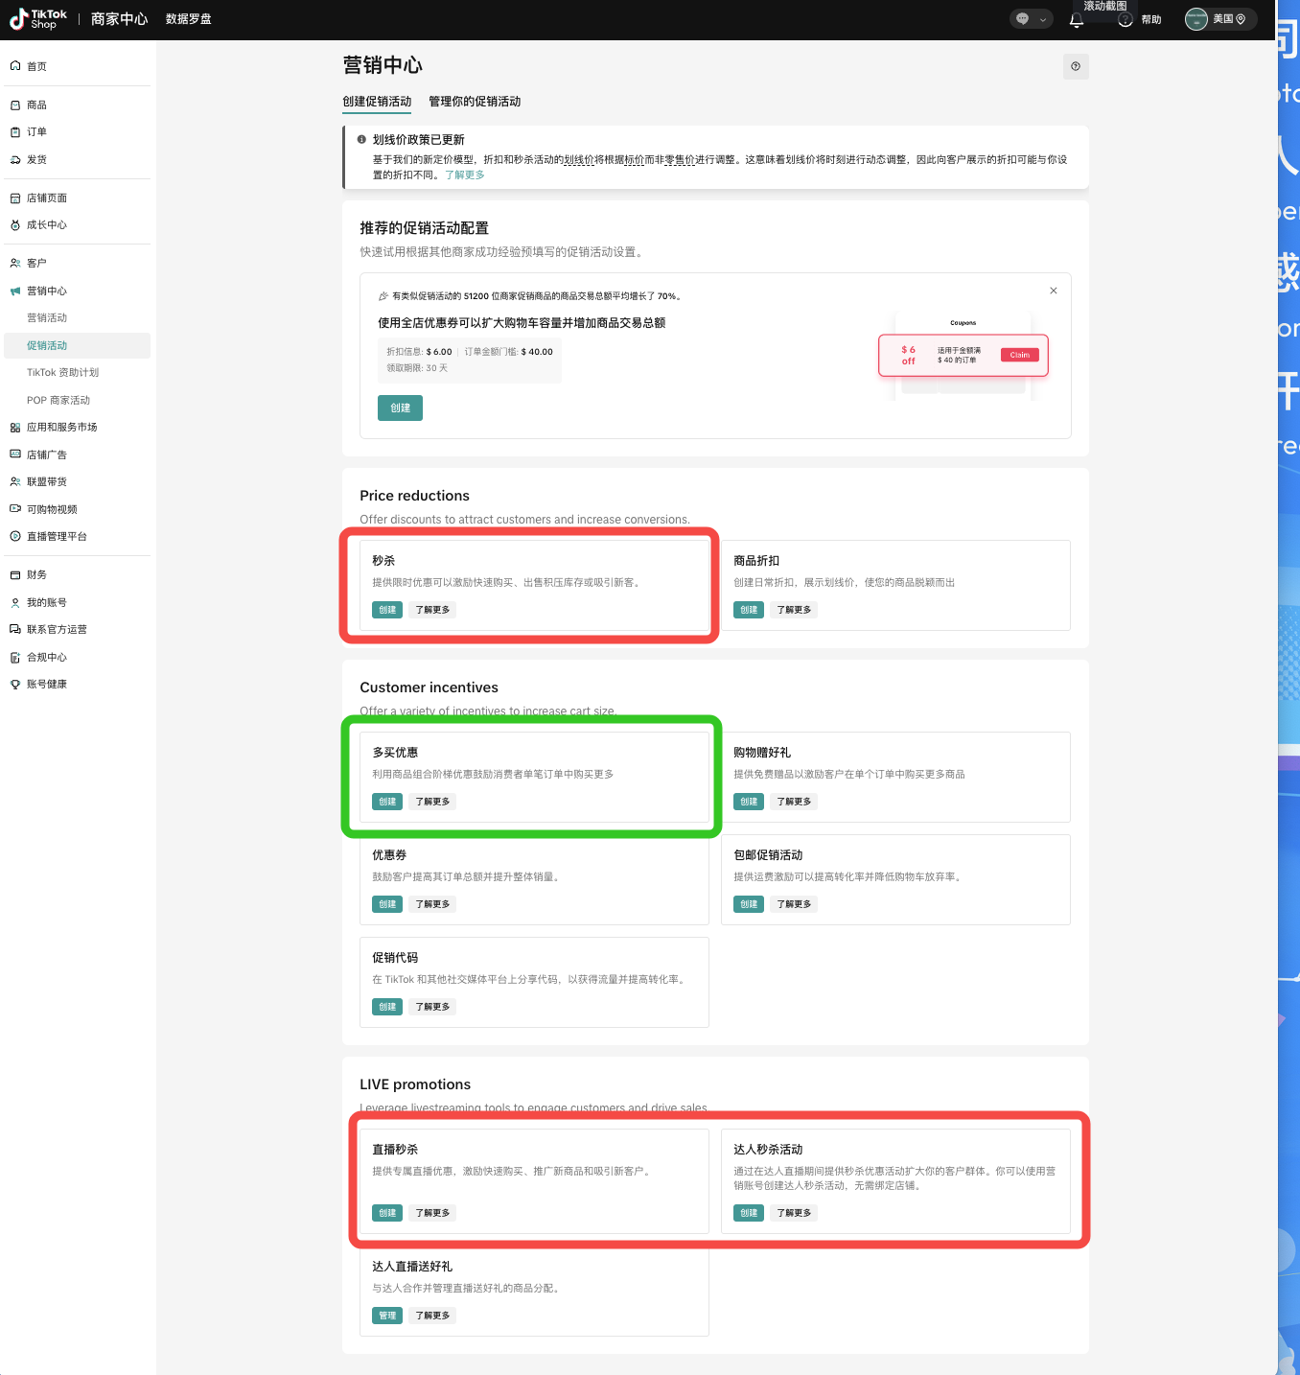Collapse the 营销中心 sidebar section
Image resolution: width=1300 pixels, height=1375 pixels.
(46, 291)
